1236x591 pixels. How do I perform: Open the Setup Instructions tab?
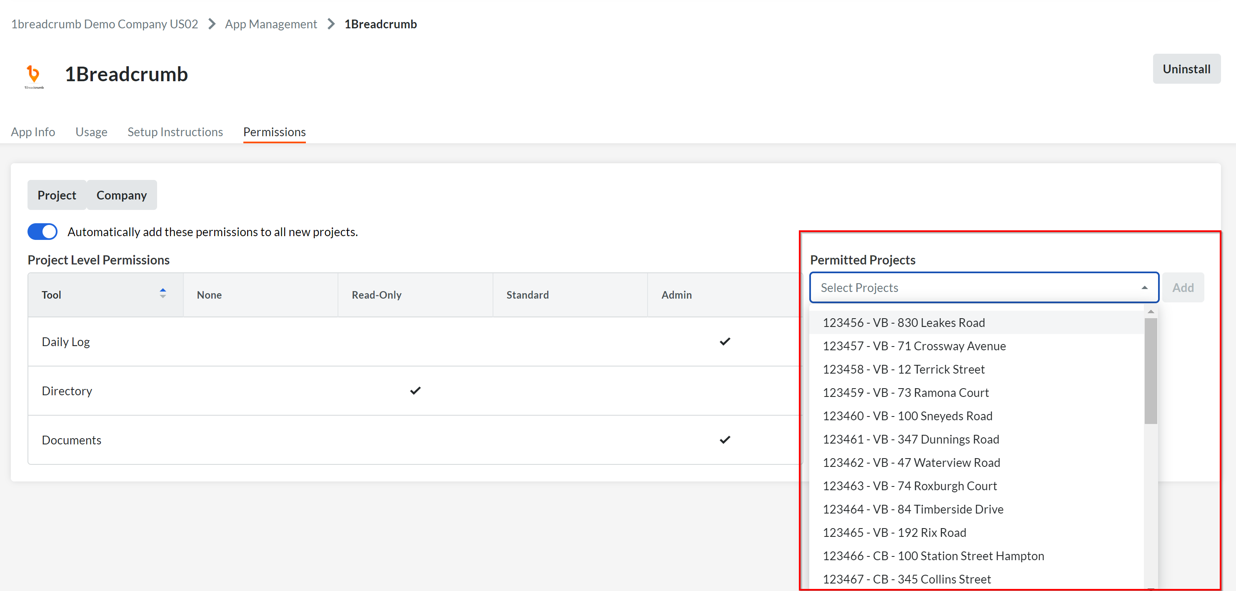175,132
